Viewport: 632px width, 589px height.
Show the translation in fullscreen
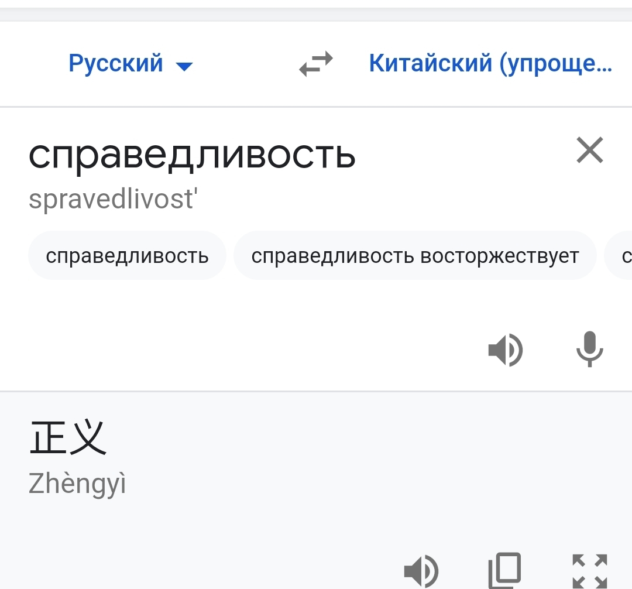[x=589, y=570]
